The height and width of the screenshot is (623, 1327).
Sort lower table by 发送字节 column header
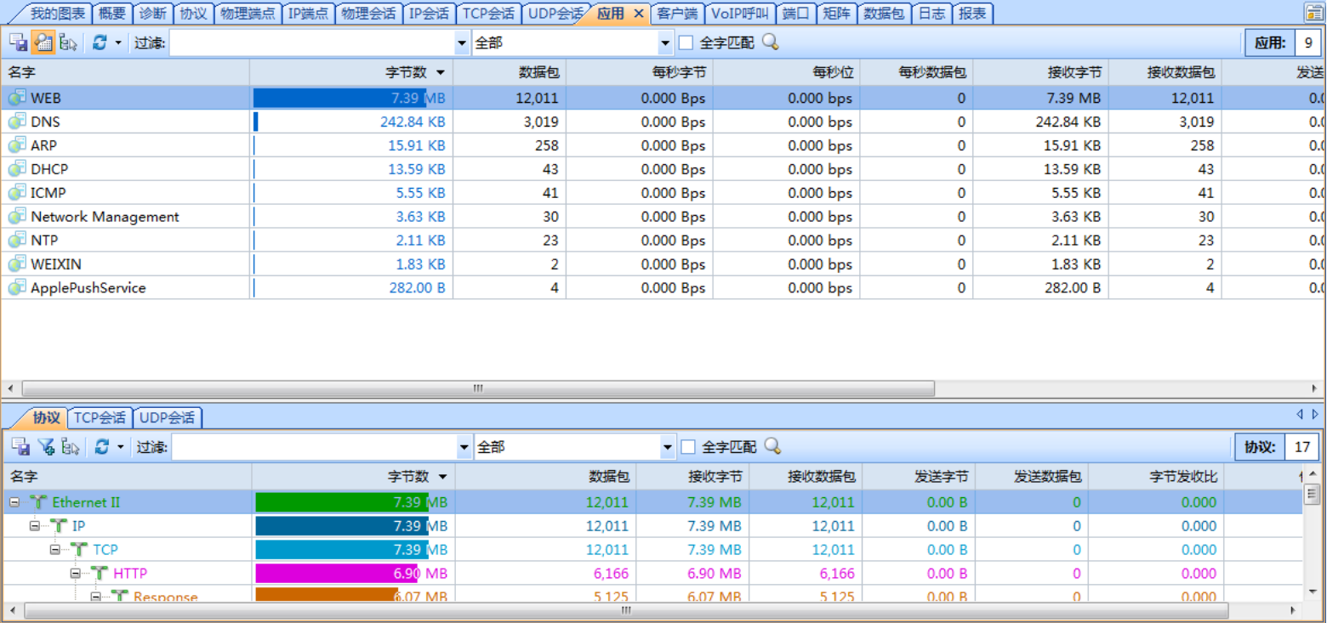[918, 477]
